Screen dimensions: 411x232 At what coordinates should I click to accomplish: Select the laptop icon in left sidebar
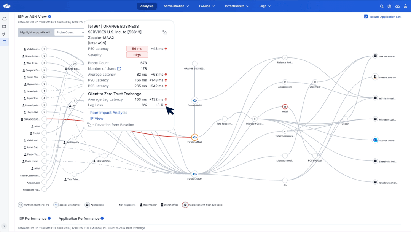[5, 42]
